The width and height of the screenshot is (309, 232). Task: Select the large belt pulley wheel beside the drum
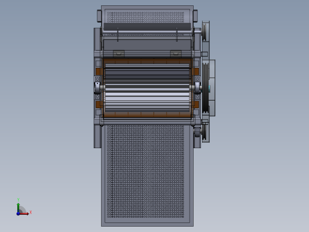[206, 88]
